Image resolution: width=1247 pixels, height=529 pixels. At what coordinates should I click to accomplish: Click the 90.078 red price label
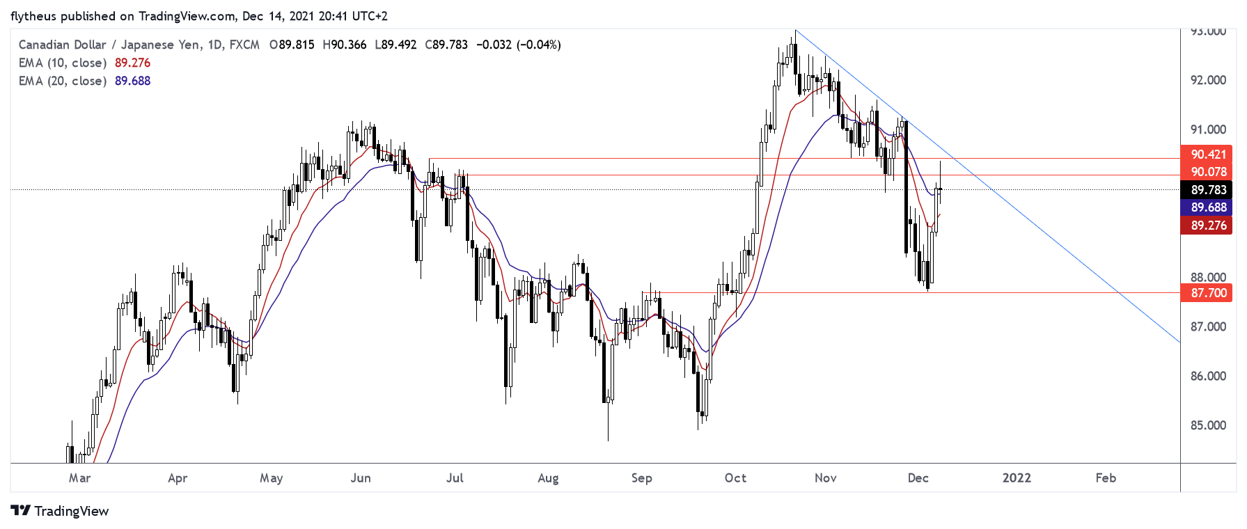(1207, 172)
